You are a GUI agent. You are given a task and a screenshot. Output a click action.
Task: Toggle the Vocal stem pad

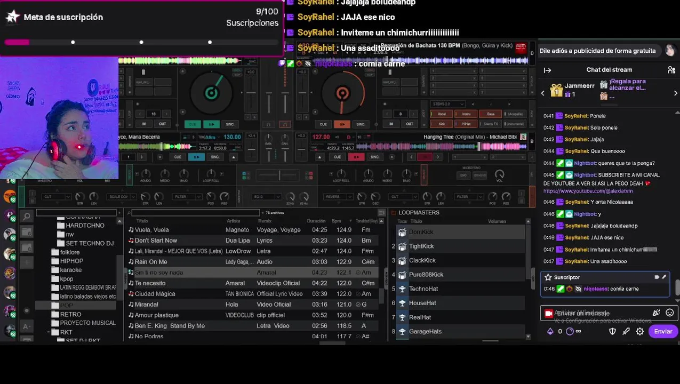[442, 114]
